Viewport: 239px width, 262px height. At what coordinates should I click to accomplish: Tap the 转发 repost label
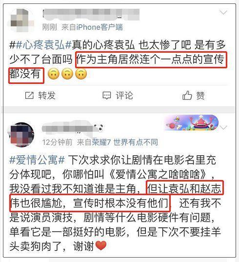pyautogui.click(x=47, y=96)
